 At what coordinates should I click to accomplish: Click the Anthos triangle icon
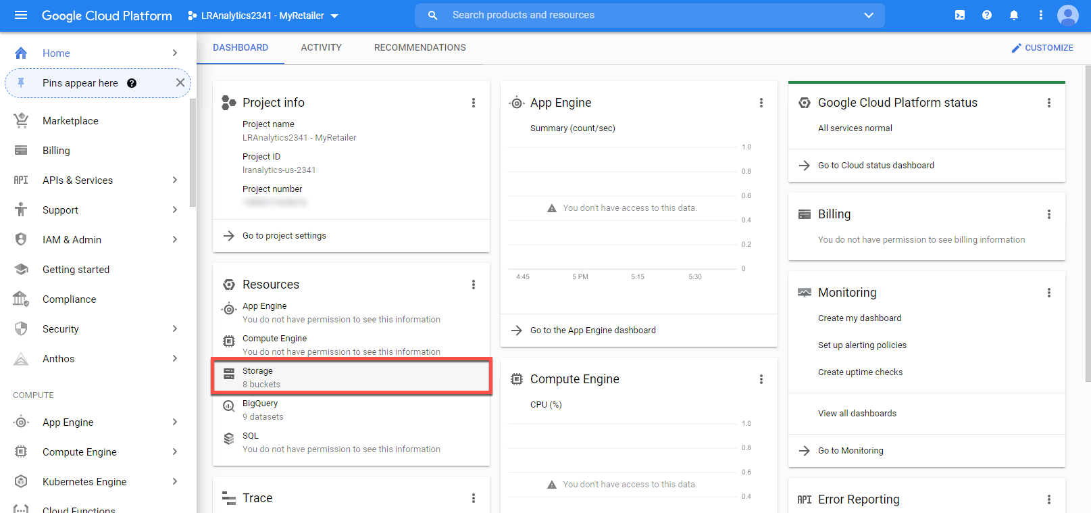click(x=21, y=358)
